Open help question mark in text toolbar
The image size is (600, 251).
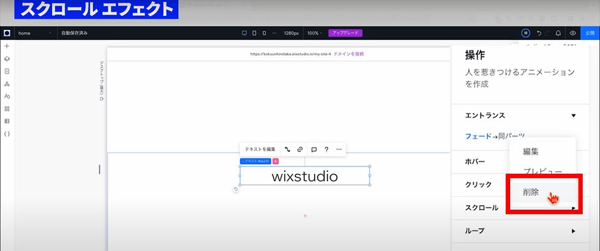[326, 149]
